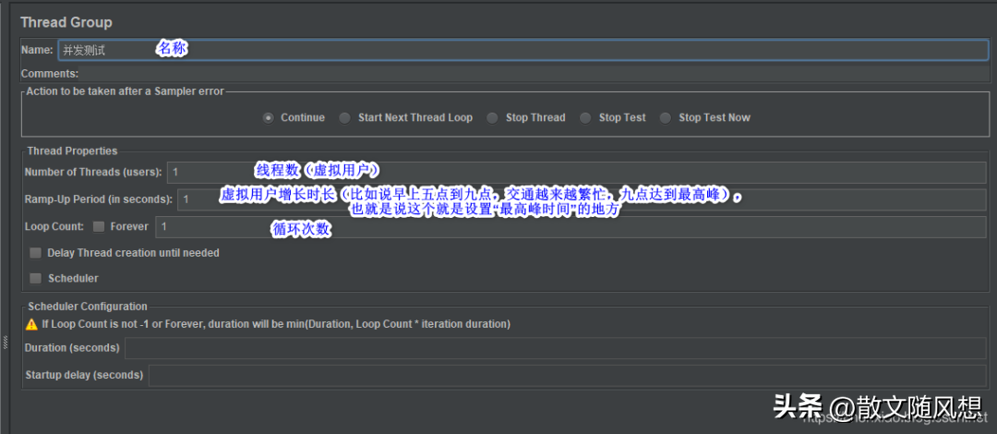Toggle Delay Thread creation until needed
The image size is (997, 434).
tap(35, 253)
